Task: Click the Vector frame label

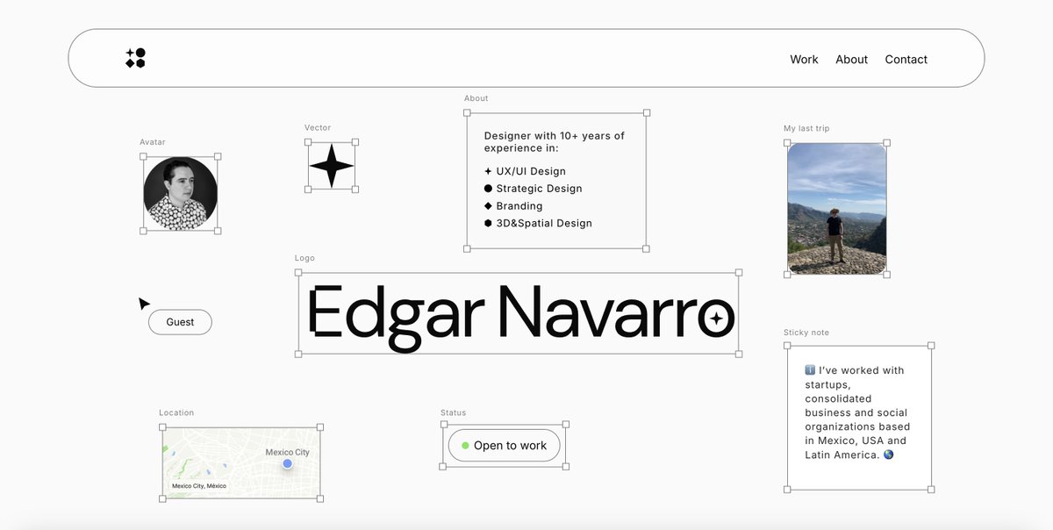Action: [x=318, y=128]
